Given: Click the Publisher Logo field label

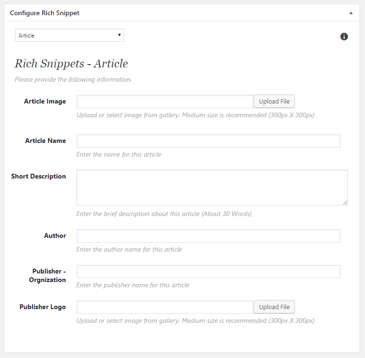Looking at the screenshot, I should point(43,307).
